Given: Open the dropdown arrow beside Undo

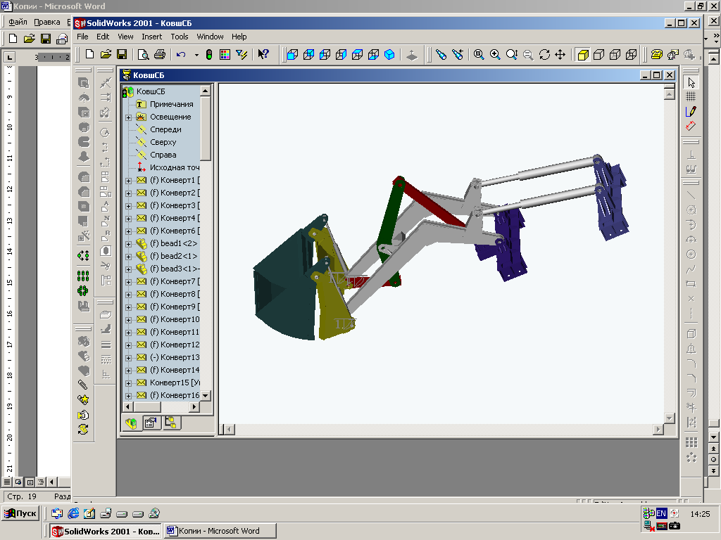Looking at the screenshot, I should coord(196,54).
